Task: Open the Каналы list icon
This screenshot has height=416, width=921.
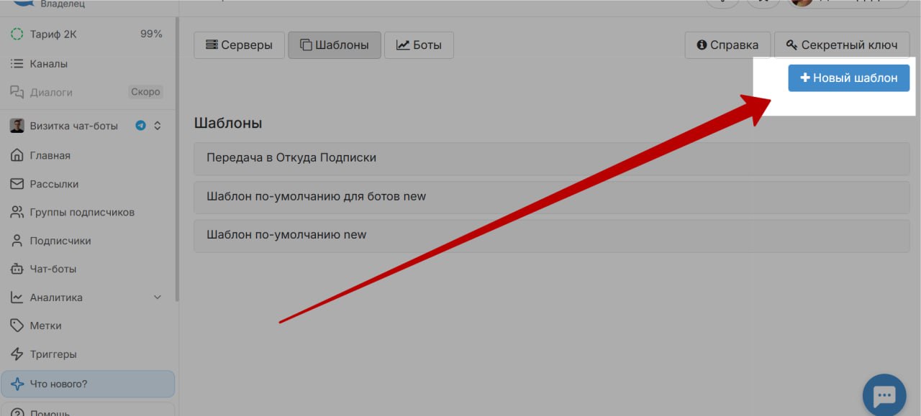Action: pyautogui.click(x=17, y=64)
